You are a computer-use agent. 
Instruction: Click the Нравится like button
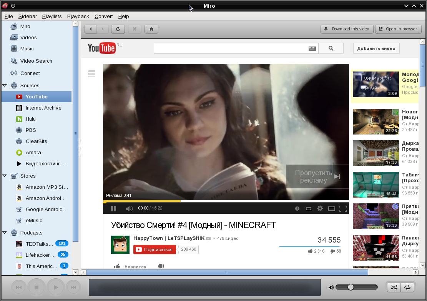[x=130, y=266]
